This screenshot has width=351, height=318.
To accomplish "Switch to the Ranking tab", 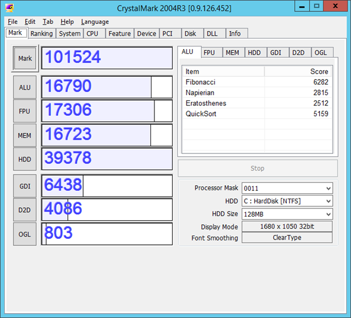I will 42,33.
